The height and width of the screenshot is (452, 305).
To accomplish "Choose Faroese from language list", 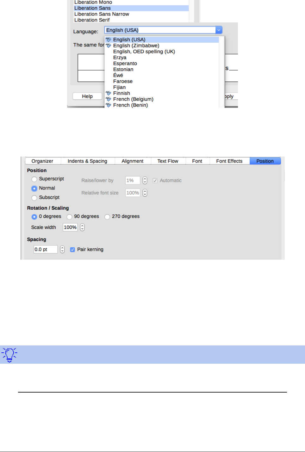I will click(162, 81).
